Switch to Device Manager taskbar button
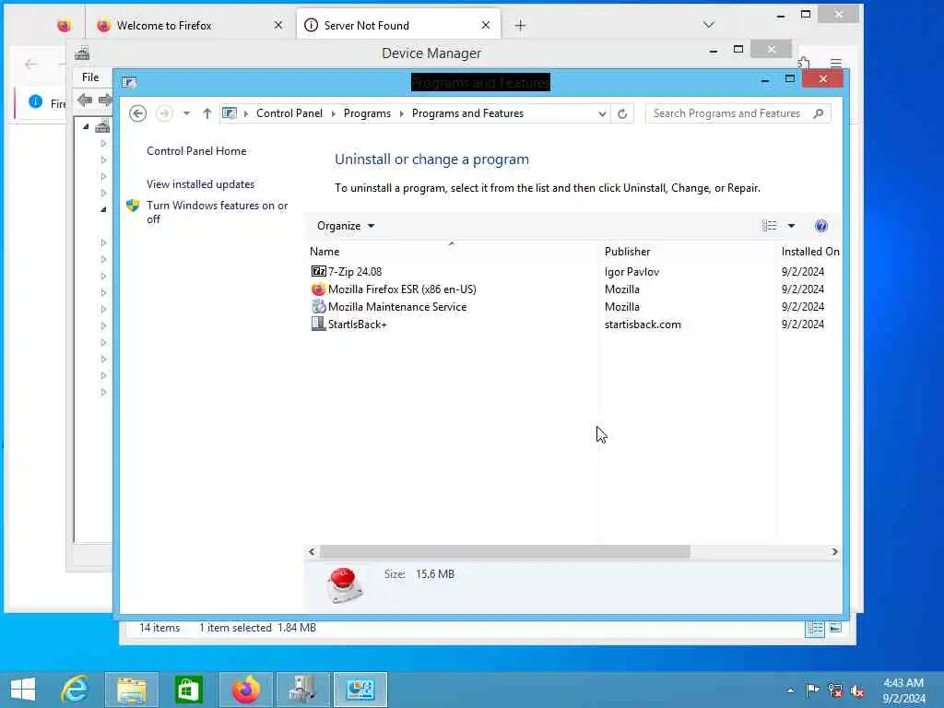 (302, 690)
